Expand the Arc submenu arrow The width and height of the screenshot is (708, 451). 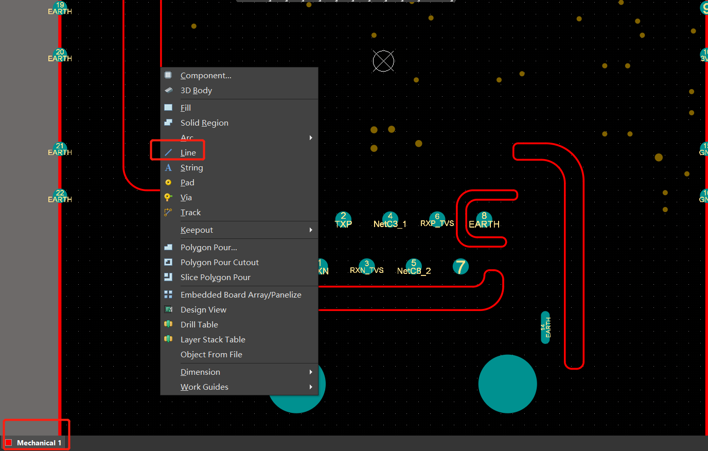[311, 137]
